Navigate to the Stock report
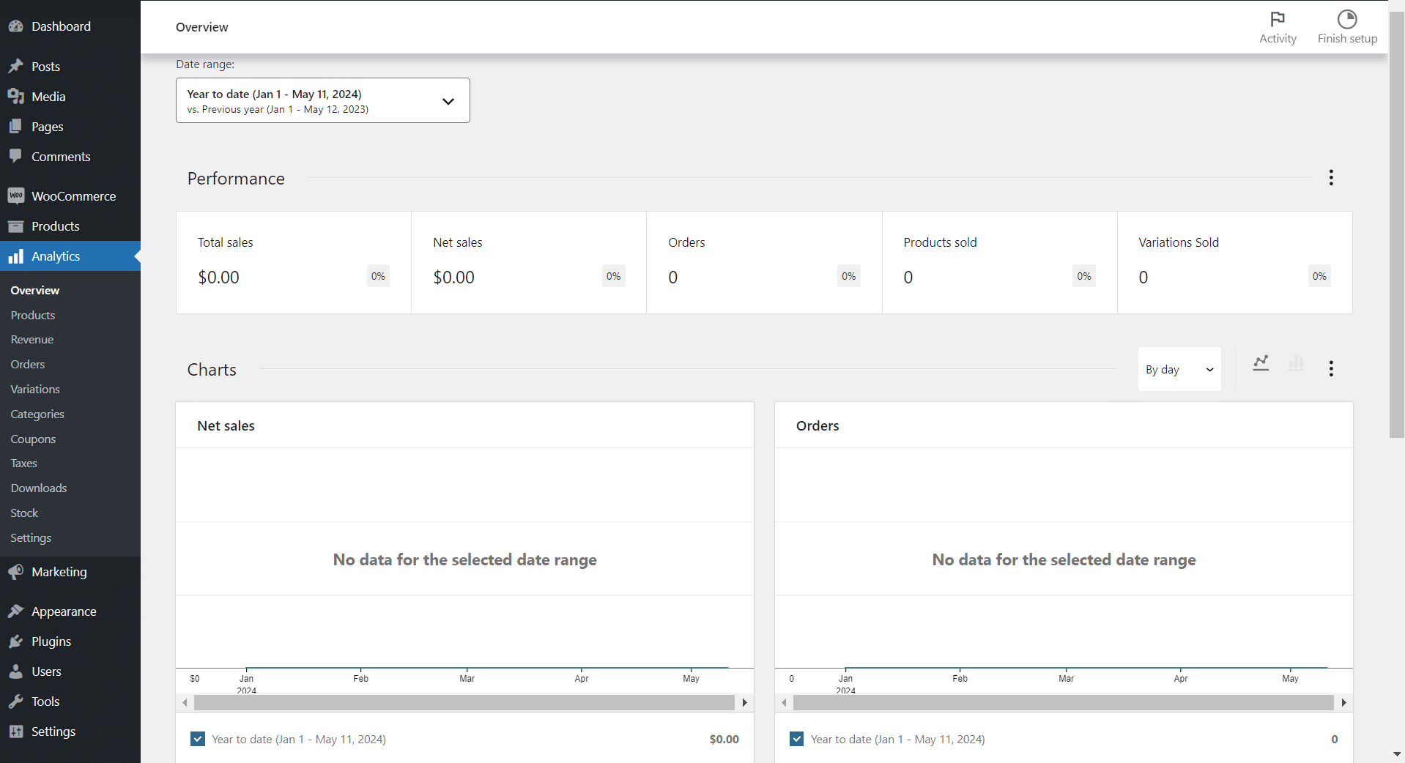 [23, 513]
